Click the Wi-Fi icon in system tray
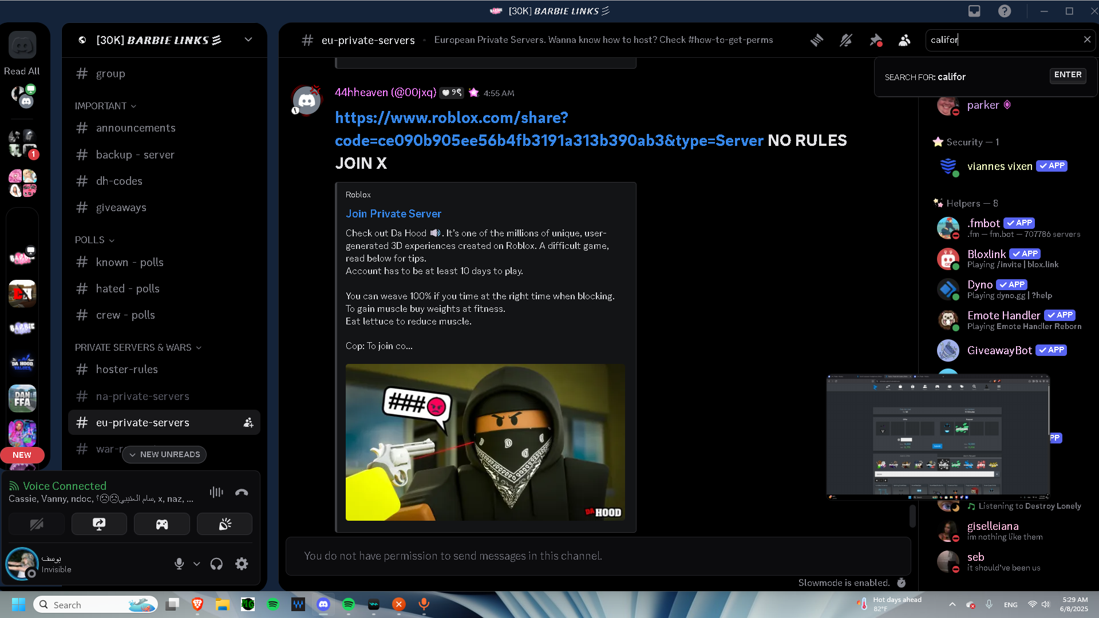The image size is (1099, 618). tap(1032, 604)
